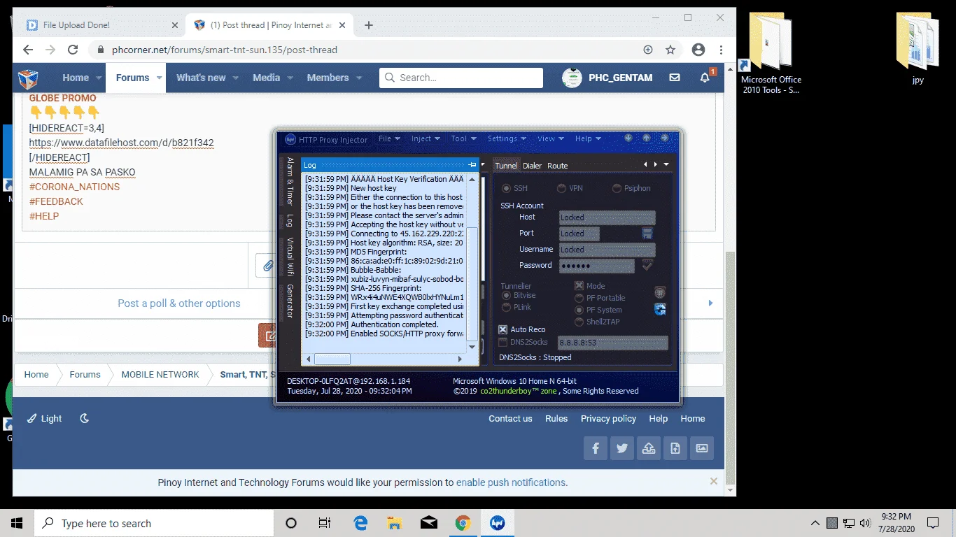
Task: Click the Log panel vertical scrollbar thumb
Action: pyautogui.click(x=472, y=283)
